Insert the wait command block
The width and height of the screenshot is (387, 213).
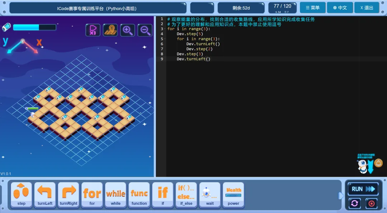coord(210,195)
